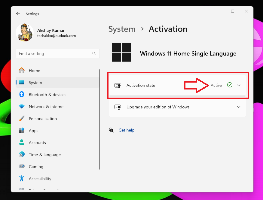This screenshot has height=200, width=263.
Task: Click the search magnifier icon
Action: (94, 54)
